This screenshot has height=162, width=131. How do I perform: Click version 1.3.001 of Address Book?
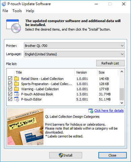click(x=82, y=94)
